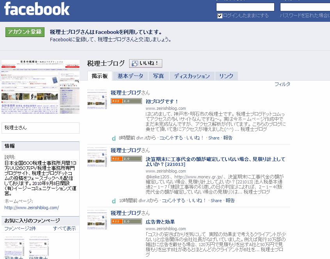
Task: Click post avatar beside 初ブログです！
Action: [x=97, y=99]
